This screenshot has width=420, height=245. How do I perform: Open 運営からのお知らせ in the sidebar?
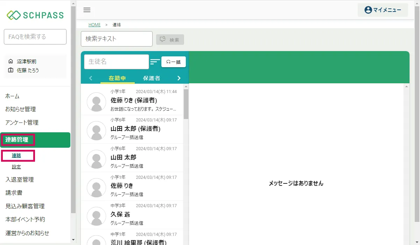[x=27, y=233]
